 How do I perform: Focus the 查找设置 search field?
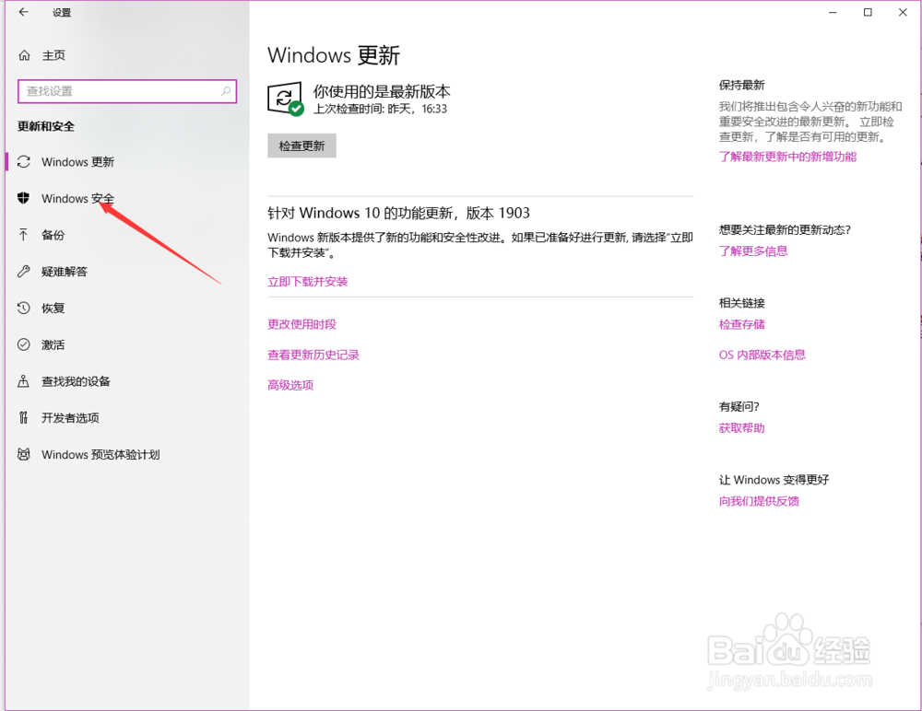127,91
